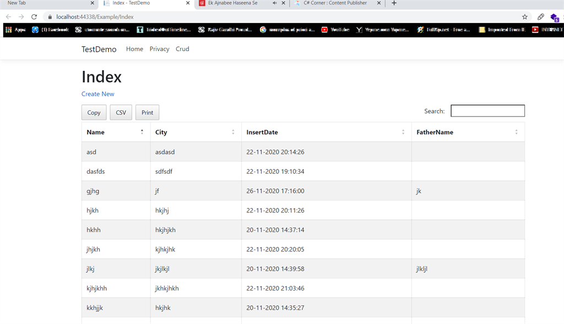
Task: Open the Privacy nav menu item
Action: (159, 49)
